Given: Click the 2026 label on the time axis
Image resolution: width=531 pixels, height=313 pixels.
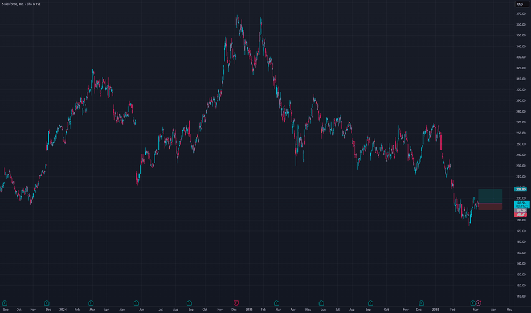Looking at the screenshot, I should click(435, 309).
